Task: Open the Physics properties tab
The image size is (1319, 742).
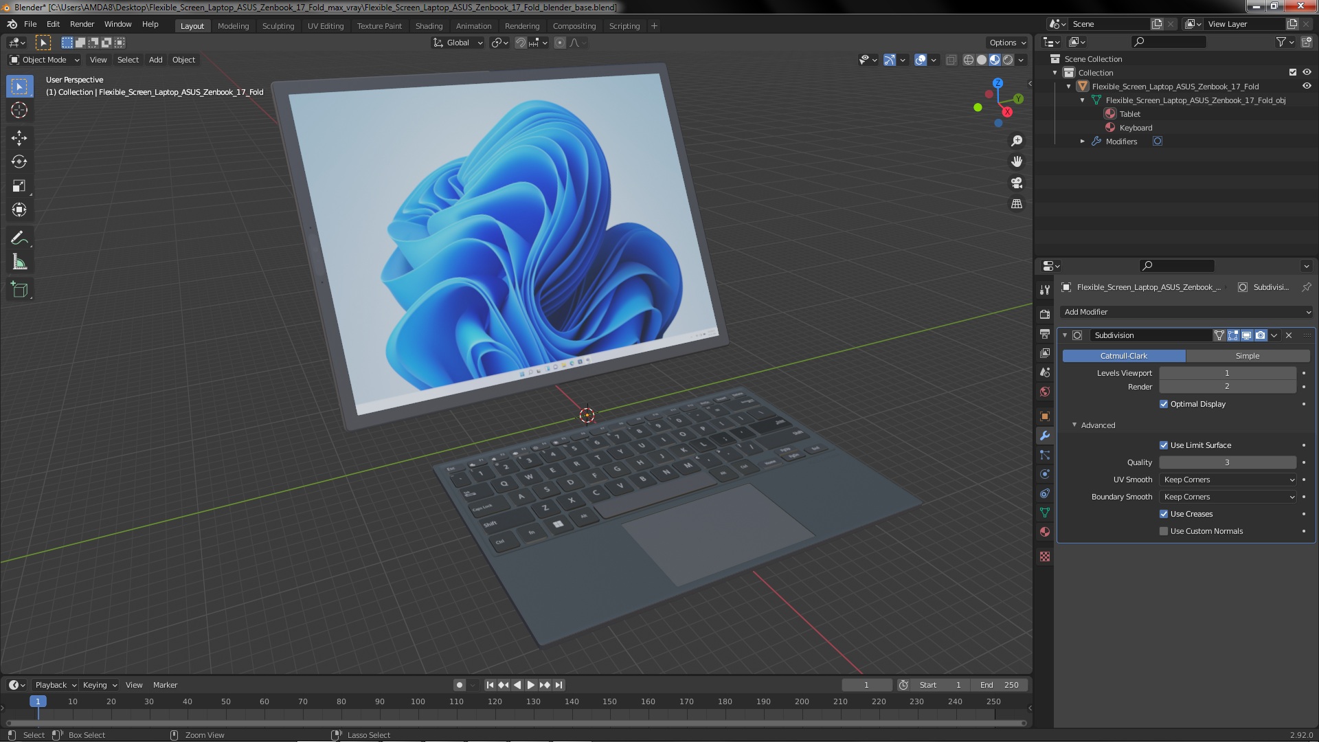Action: [1045, 474]
